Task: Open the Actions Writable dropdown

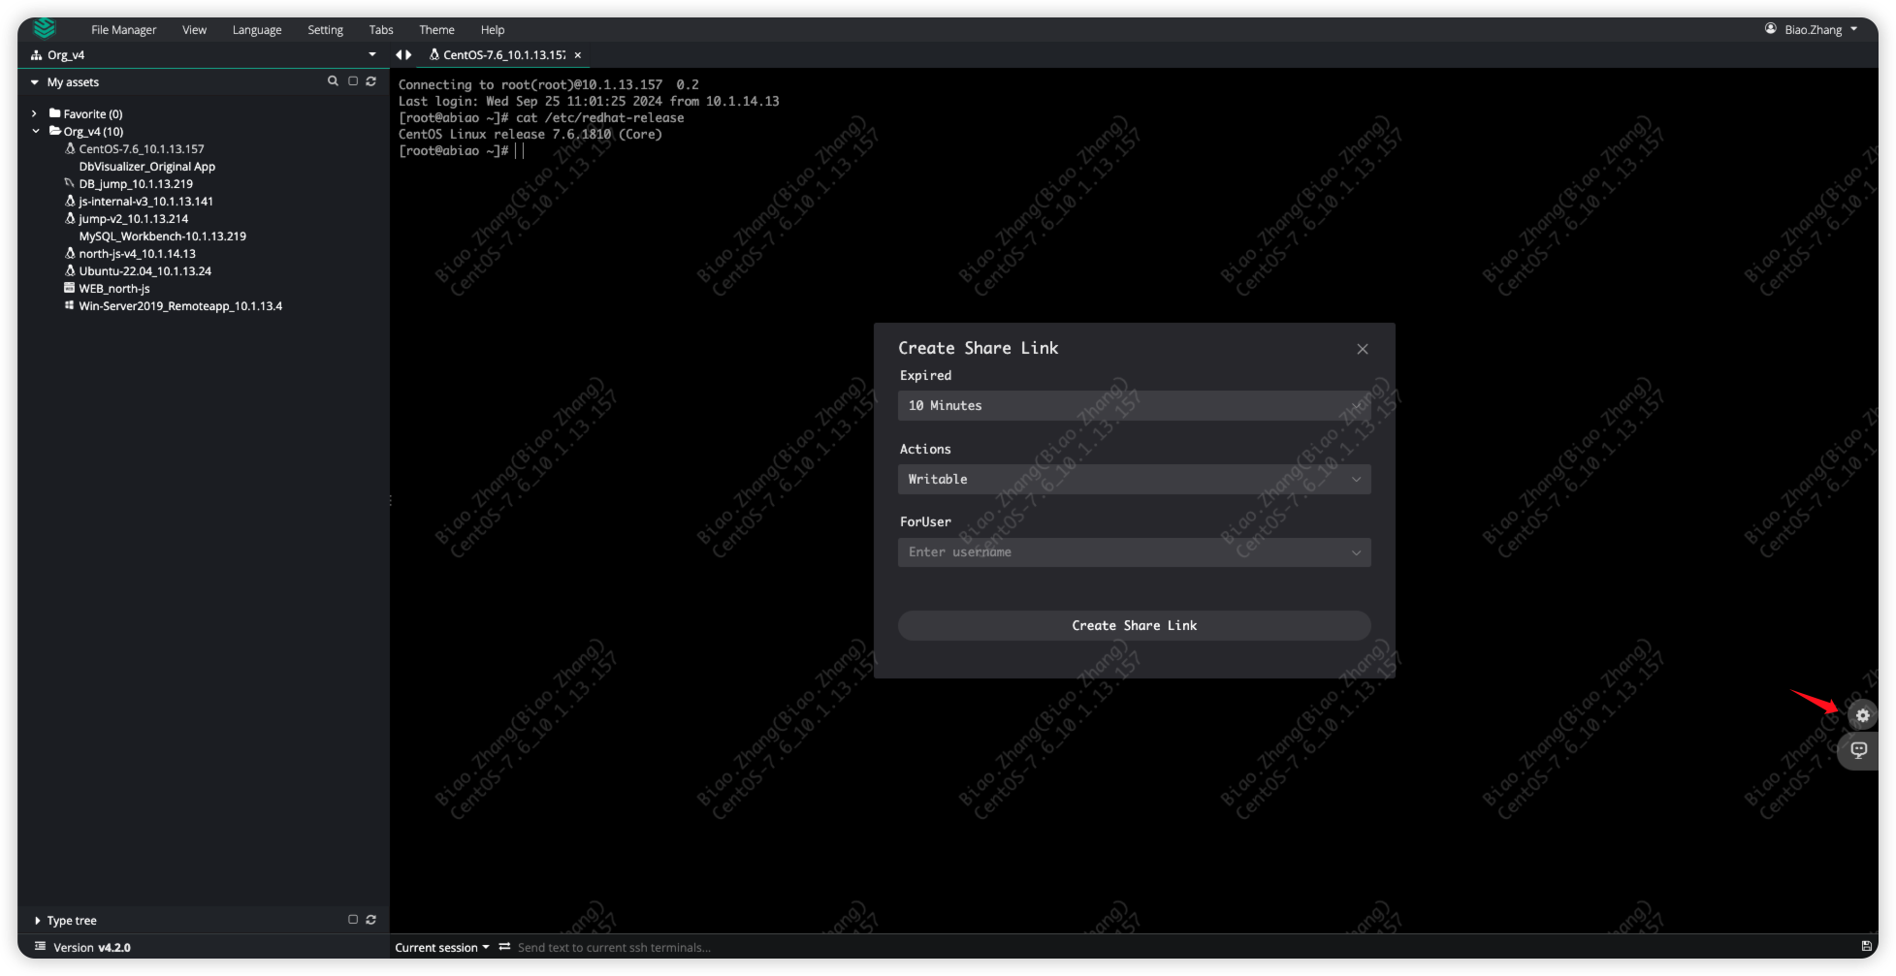Action: [x=1134, y=479]
